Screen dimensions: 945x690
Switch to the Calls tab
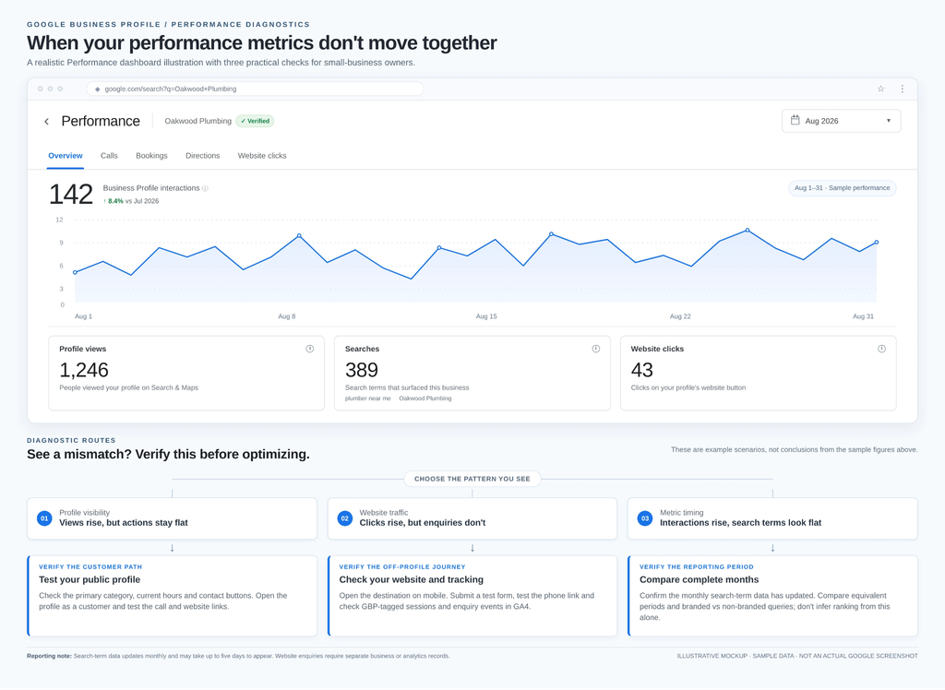(x=109, y=156)
